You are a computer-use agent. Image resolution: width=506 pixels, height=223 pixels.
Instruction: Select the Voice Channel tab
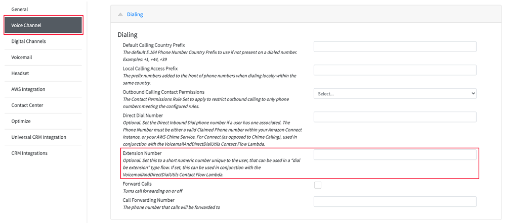pyautogui.click(x=44, y=25)
